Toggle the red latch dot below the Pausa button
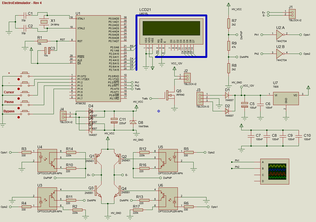316x222 pixels. click(18, 108)
